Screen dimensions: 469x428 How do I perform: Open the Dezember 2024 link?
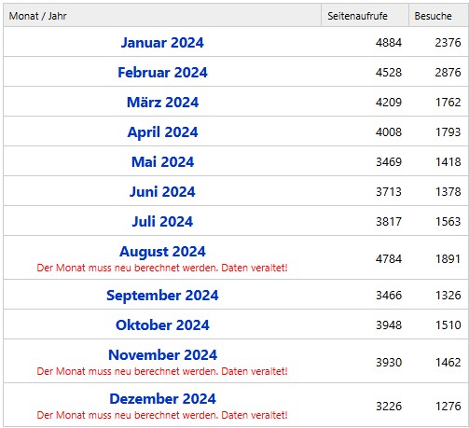point(162,398)
